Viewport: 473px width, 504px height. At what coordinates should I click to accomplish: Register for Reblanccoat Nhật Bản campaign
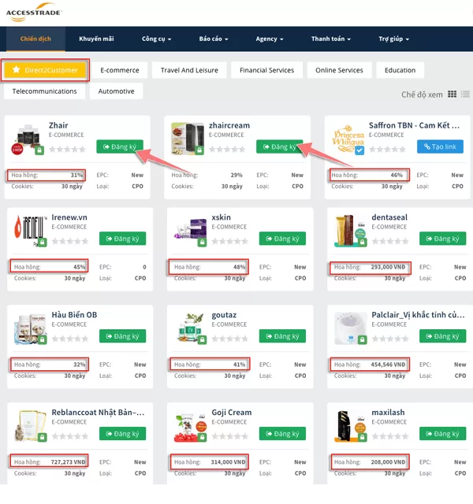[123, 434]
